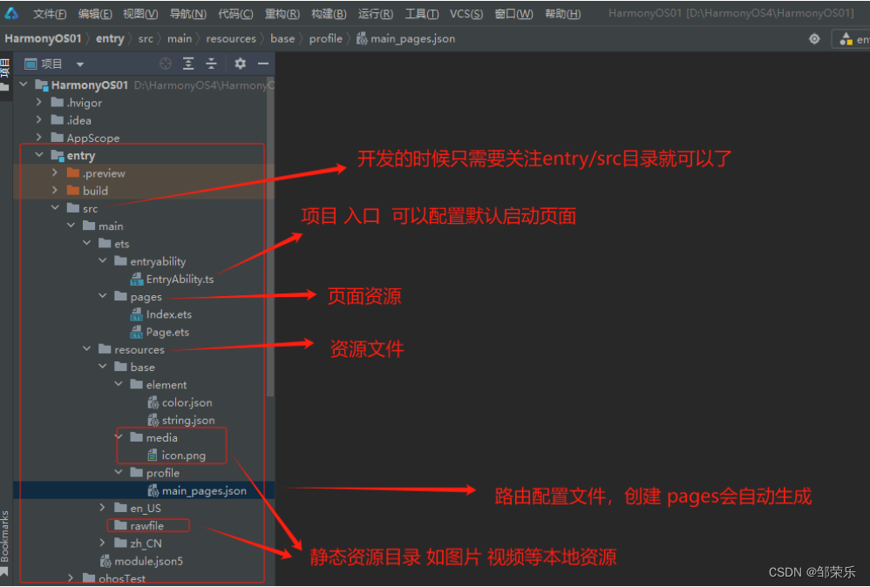The height and width of the screenshot is (587, 870).
Task: Click the collapse-all icon in Project panel
Action: pyautogui.click(x=211, y=63)
